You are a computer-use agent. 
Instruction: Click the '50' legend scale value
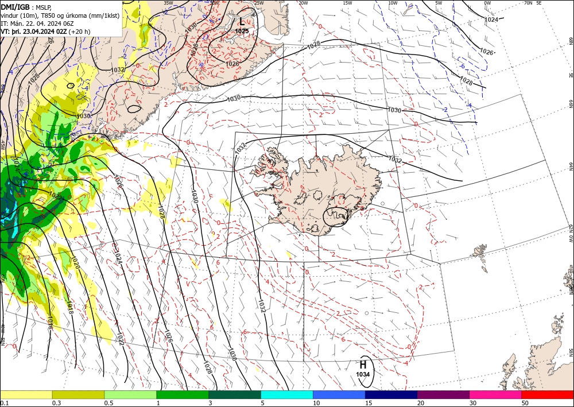coord(525,403)
